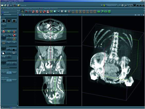145x109 pixels.
Task: Click the axial CT slice view
Action: click(x=50, y=31)
